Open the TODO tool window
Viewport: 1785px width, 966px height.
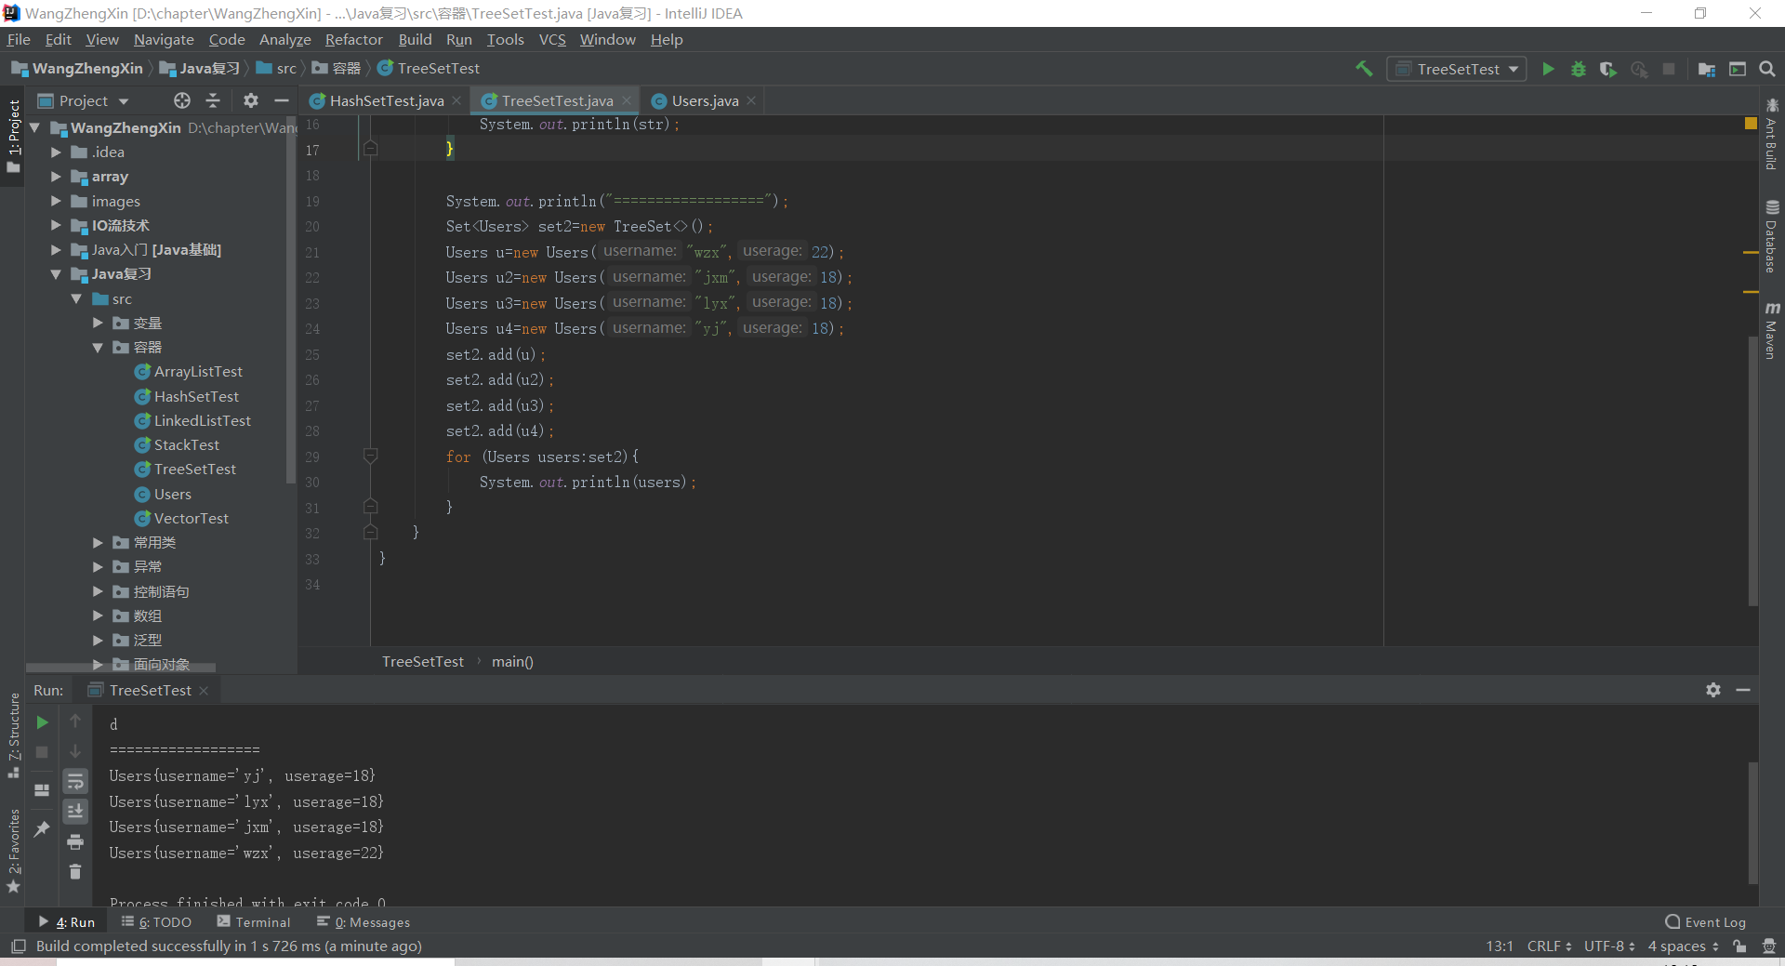157,922
